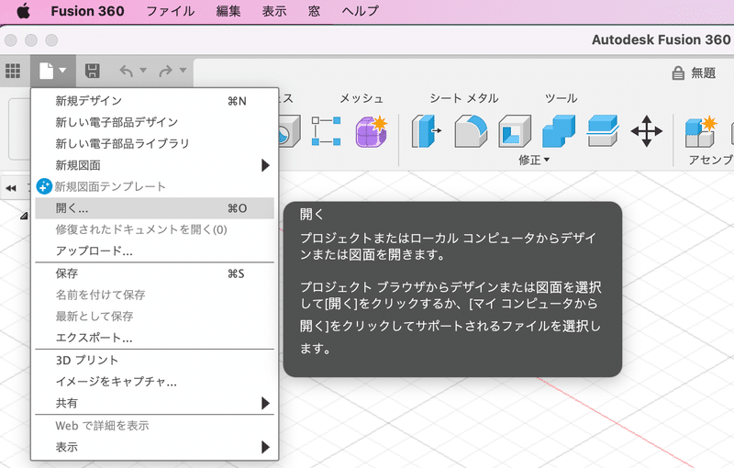Screen dimensions: 734x468
Task: Open the 修正 dropdown
Action: pyautogui.click(x=534, y=160)
